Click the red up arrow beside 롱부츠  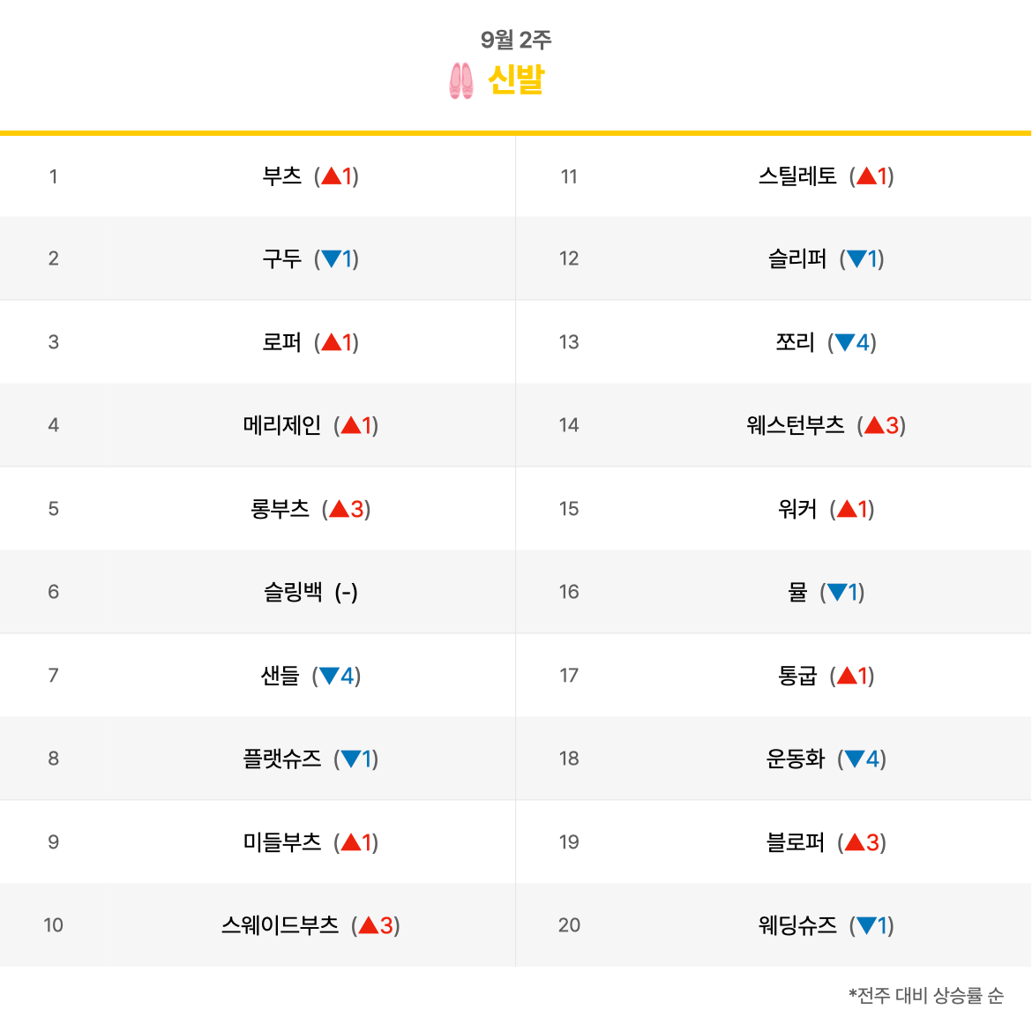[339, 509]
